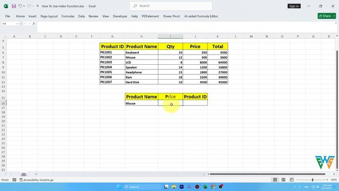Click the Headphone product name cell
339x191 pixels.
tap(141, 72)
